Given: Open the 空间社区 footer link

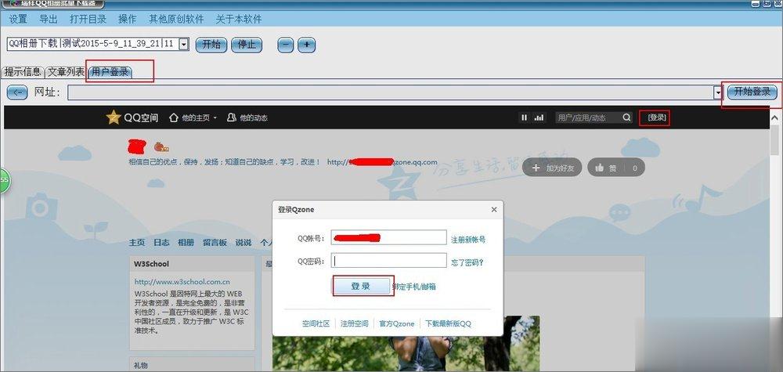Looking at the screenshot, I should 316,323.
